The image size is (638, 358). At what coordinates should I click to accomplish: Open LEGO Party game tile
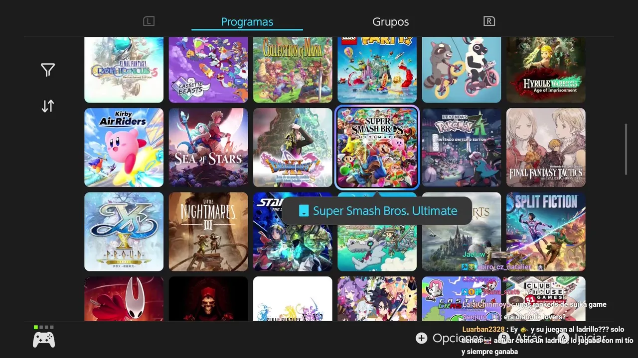coord(377,70)
